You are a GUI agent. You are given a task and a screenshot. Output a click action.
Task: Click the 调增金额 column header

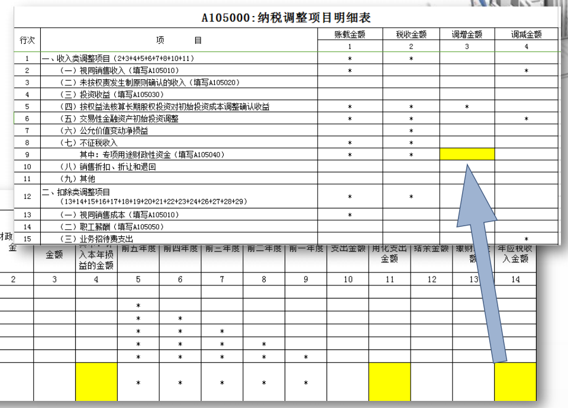467,35
